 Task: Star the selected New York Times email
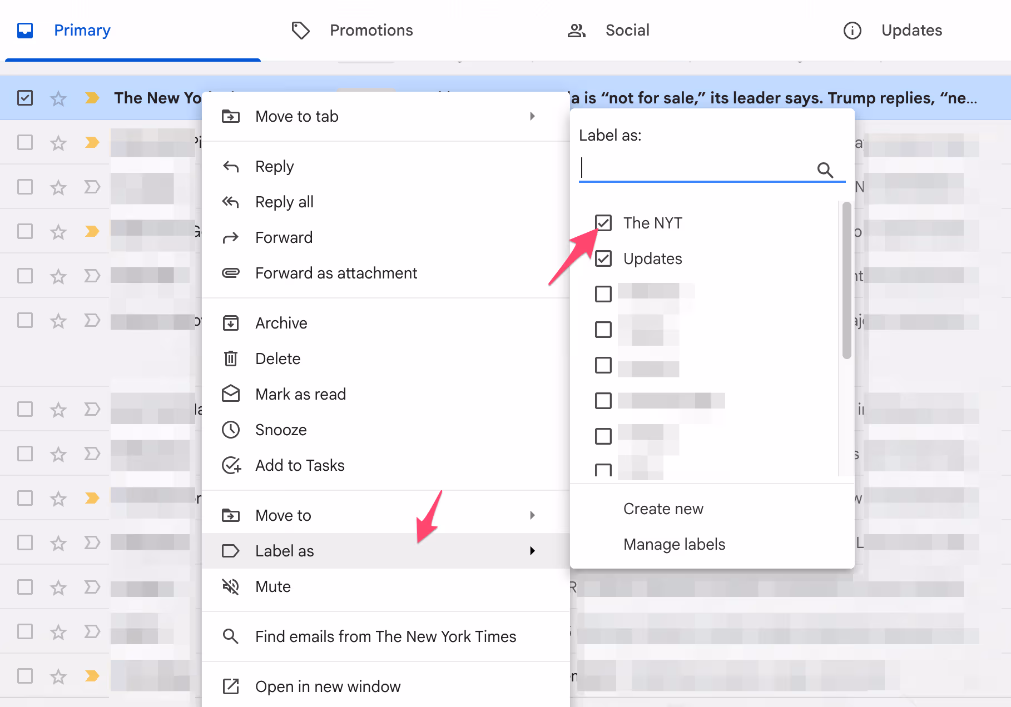point(58,98)
